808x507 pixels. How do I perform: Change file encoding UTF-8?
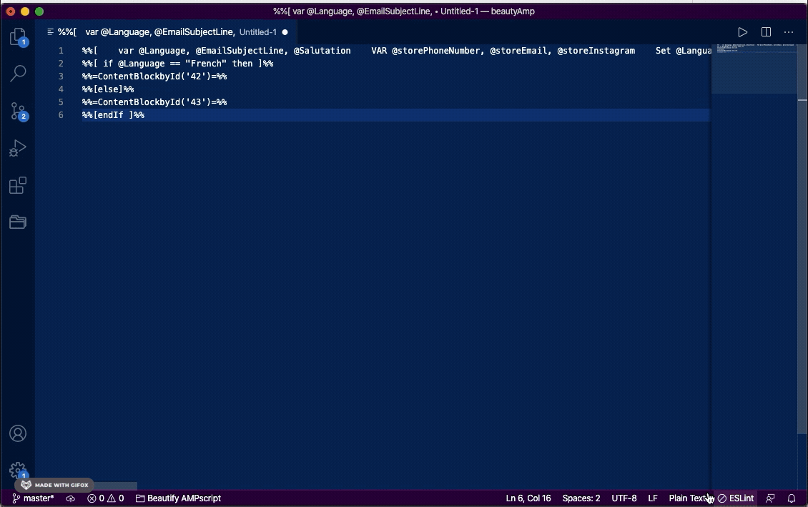[624, 498]
